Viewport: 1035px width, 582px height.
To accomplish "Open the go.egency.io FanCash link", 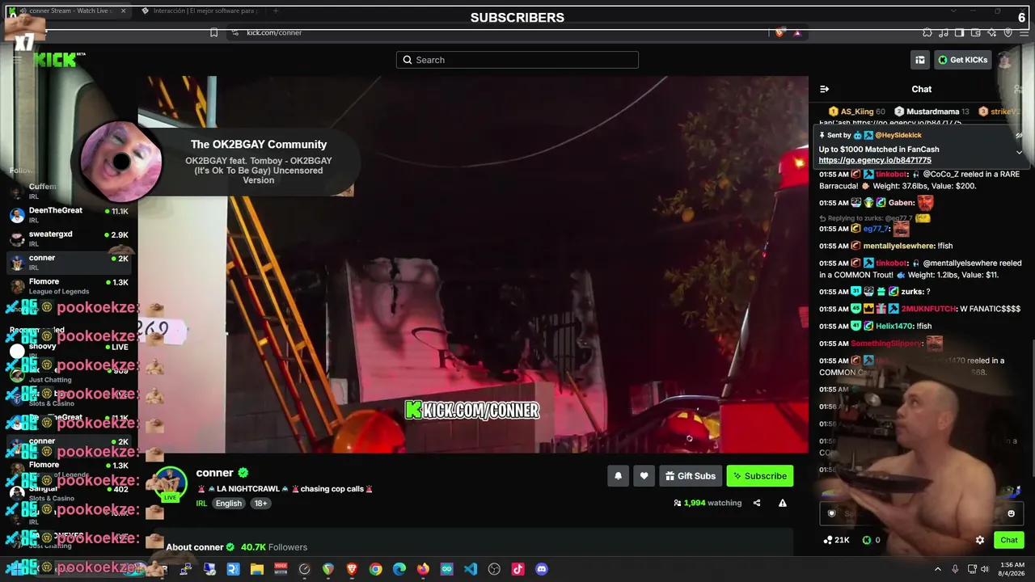I will (875, 160).
